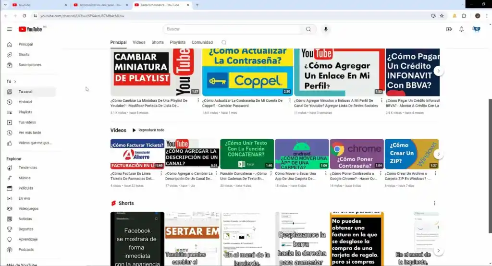The width and height of the screenshot is (492, 266).
Task: Open Ver más tarde in sidebar
Action: [x=31, y=133]
